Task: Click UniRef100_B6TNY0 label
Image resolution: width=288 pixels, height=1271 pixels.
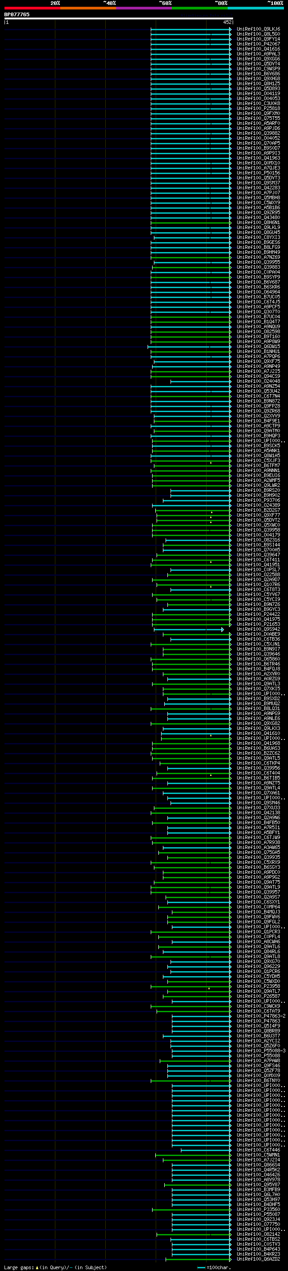Action: pos(258,1081)
